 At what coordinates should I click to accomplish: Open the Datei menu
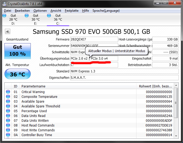tap(8, 11)
